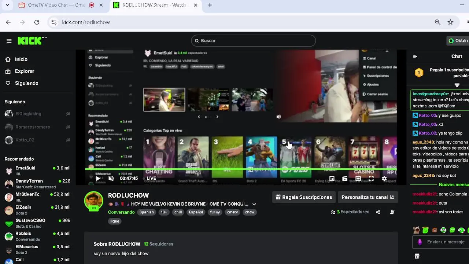The height and width of the screenshot is (264, 469).
Task: Click the Nuevos mensajes indicator in chat
Action: coord(454,185)
